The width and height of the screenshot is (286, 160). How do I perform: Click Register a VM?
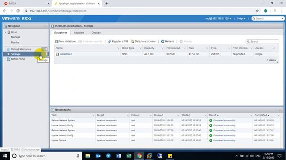coord(118,41)
